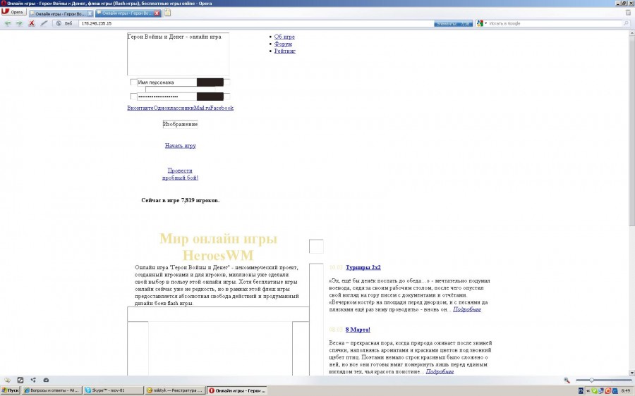Click the orange round tray icon
This screenshot has width=635, height=396.
(608, 391)
